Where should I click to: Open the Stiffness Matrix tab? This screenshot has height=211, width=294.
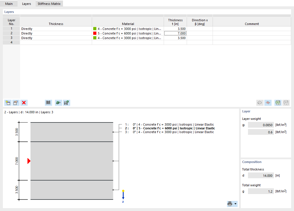coord(49,4)
